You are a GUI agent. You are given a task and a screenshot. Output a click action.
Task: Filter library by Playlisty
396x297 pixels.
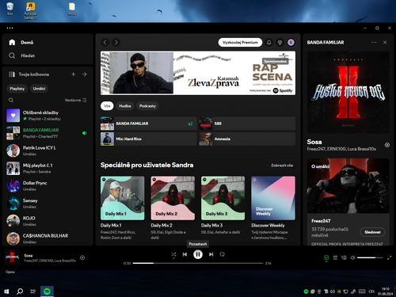[17, 89]
